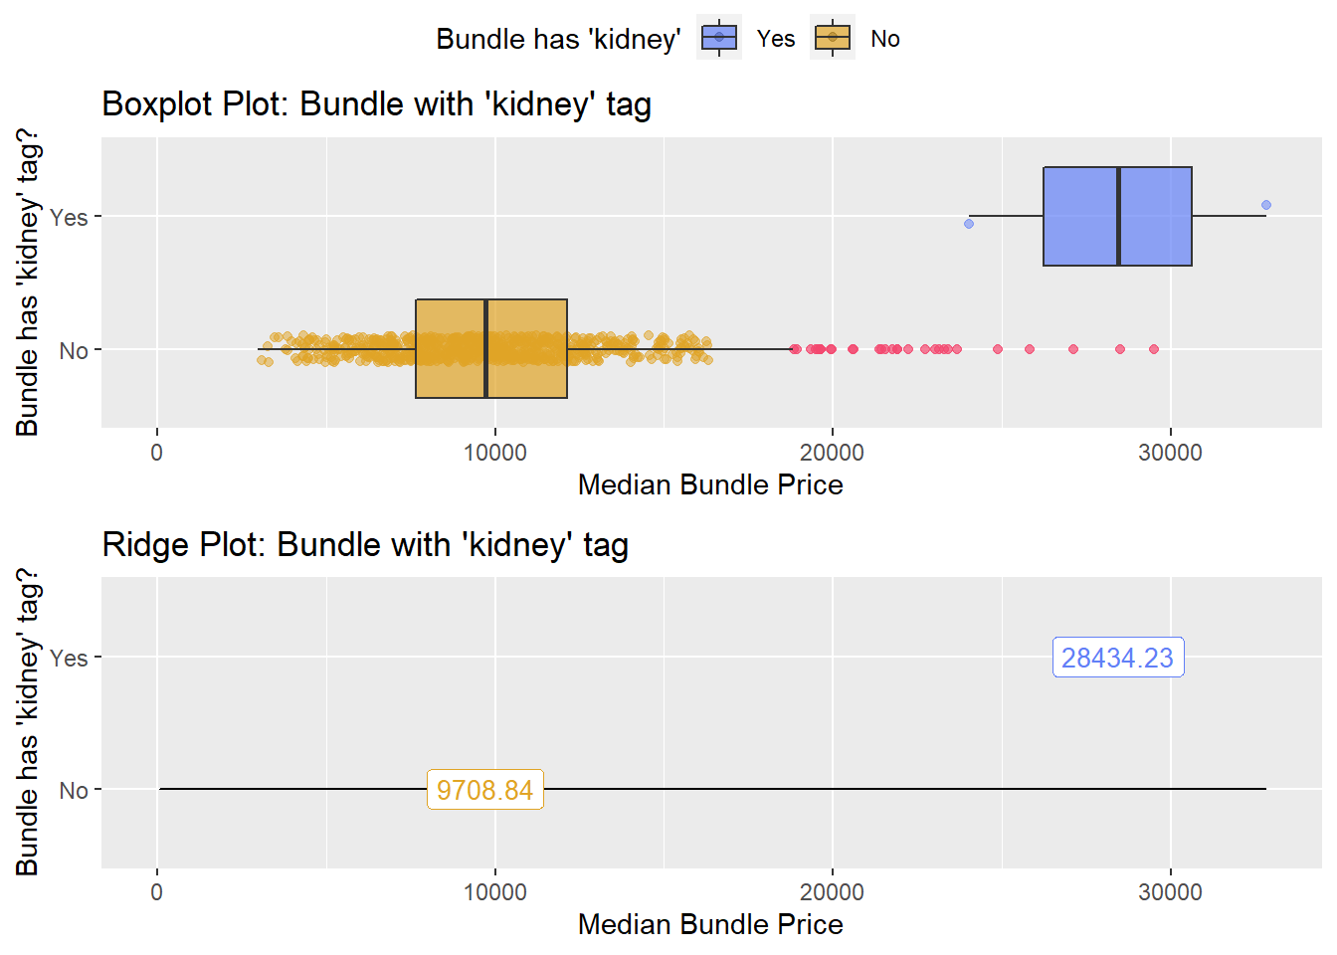Select the 9708.84 median label
The height and width of the screenshot is (955, 1337).
coord(485,790)
